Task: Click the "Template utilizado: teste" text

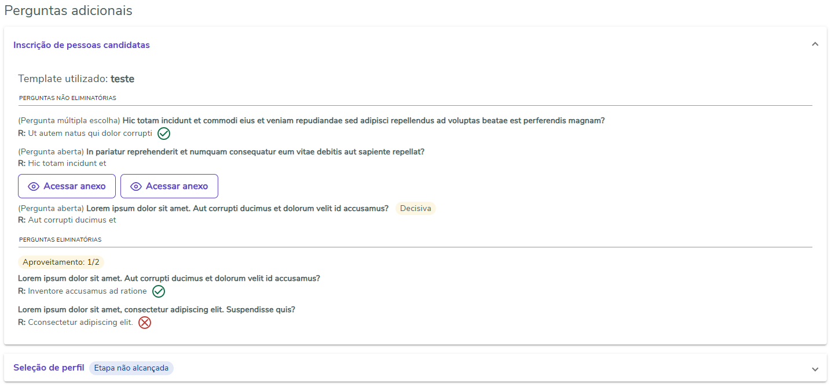Action: tap(76, 79)
